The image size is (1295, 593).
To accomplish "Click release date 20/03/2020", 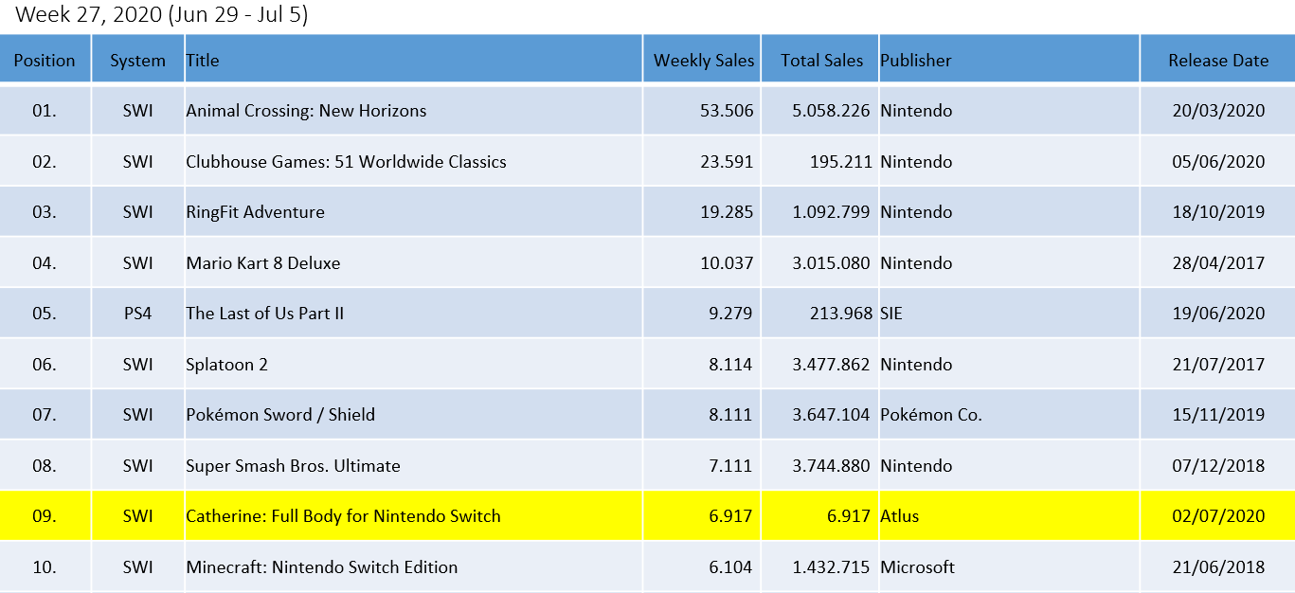I will 1217,111.
